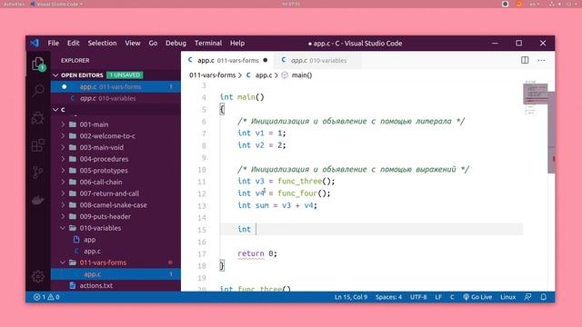Image resolution: width=582 pixels, height=327 pixels.
Task: Click Ln 15, Col 9 status entry
Action: [351, 297]
